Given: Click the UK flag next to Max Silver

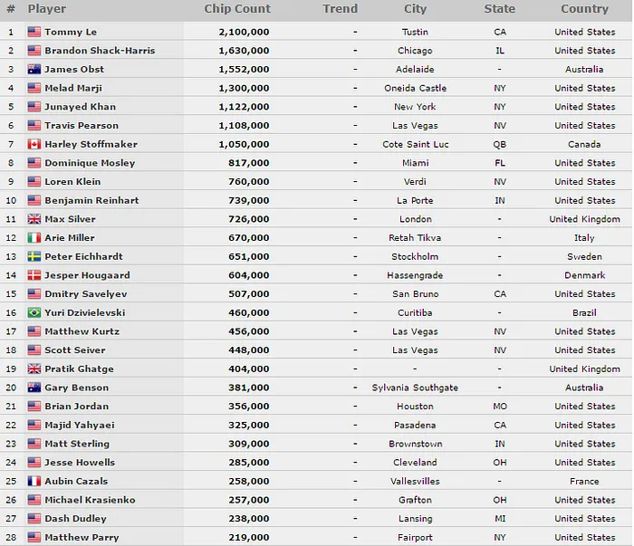Looking at the screenshot, I should 34,218.
